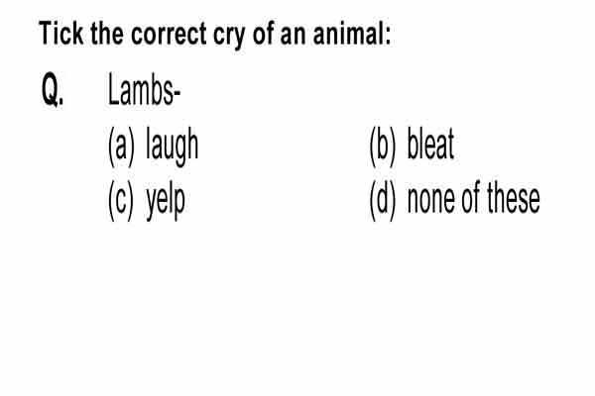Click the word 'Tick' in the heading
This screenshot has height=396, width=595.
coord(61,34)
